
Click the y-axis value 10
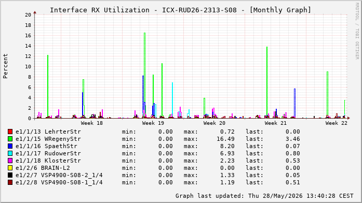[x=28, y=66]
